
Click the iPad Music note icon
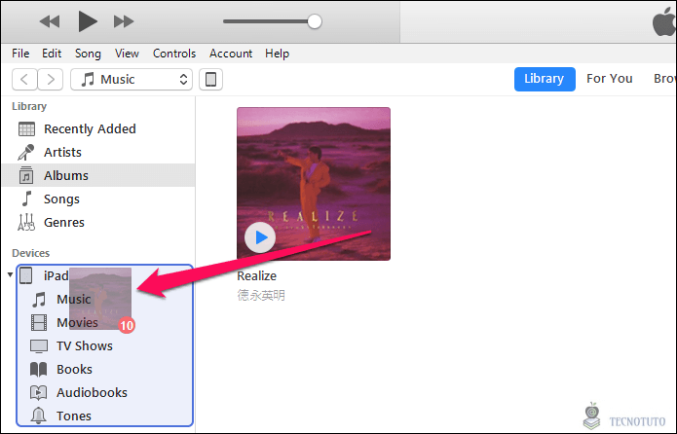[39, 299]
